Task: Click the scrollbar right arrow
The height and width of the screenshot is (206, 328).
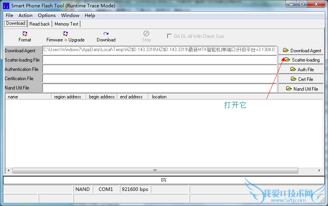Action: [x=319, y=170]
